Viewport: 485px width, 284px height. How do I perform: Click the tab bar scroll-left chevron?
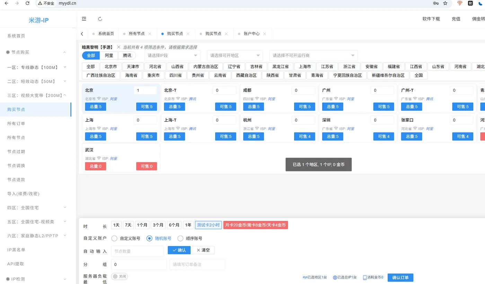(82, 34)
